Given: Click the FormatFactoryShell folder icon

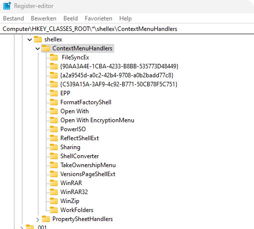Looking at the screenshot, I should [54, 102].
